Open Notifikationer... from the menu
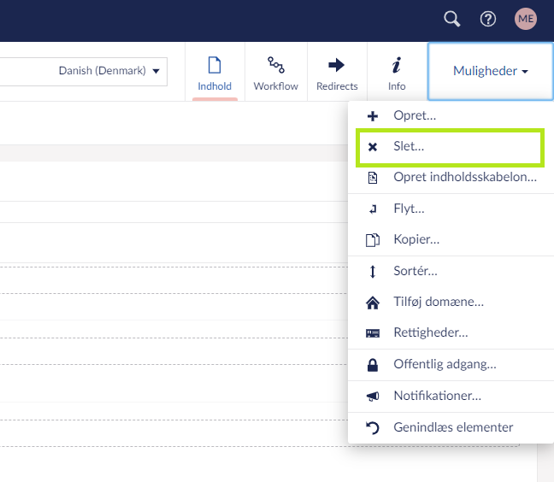 [x=437, y=396]
